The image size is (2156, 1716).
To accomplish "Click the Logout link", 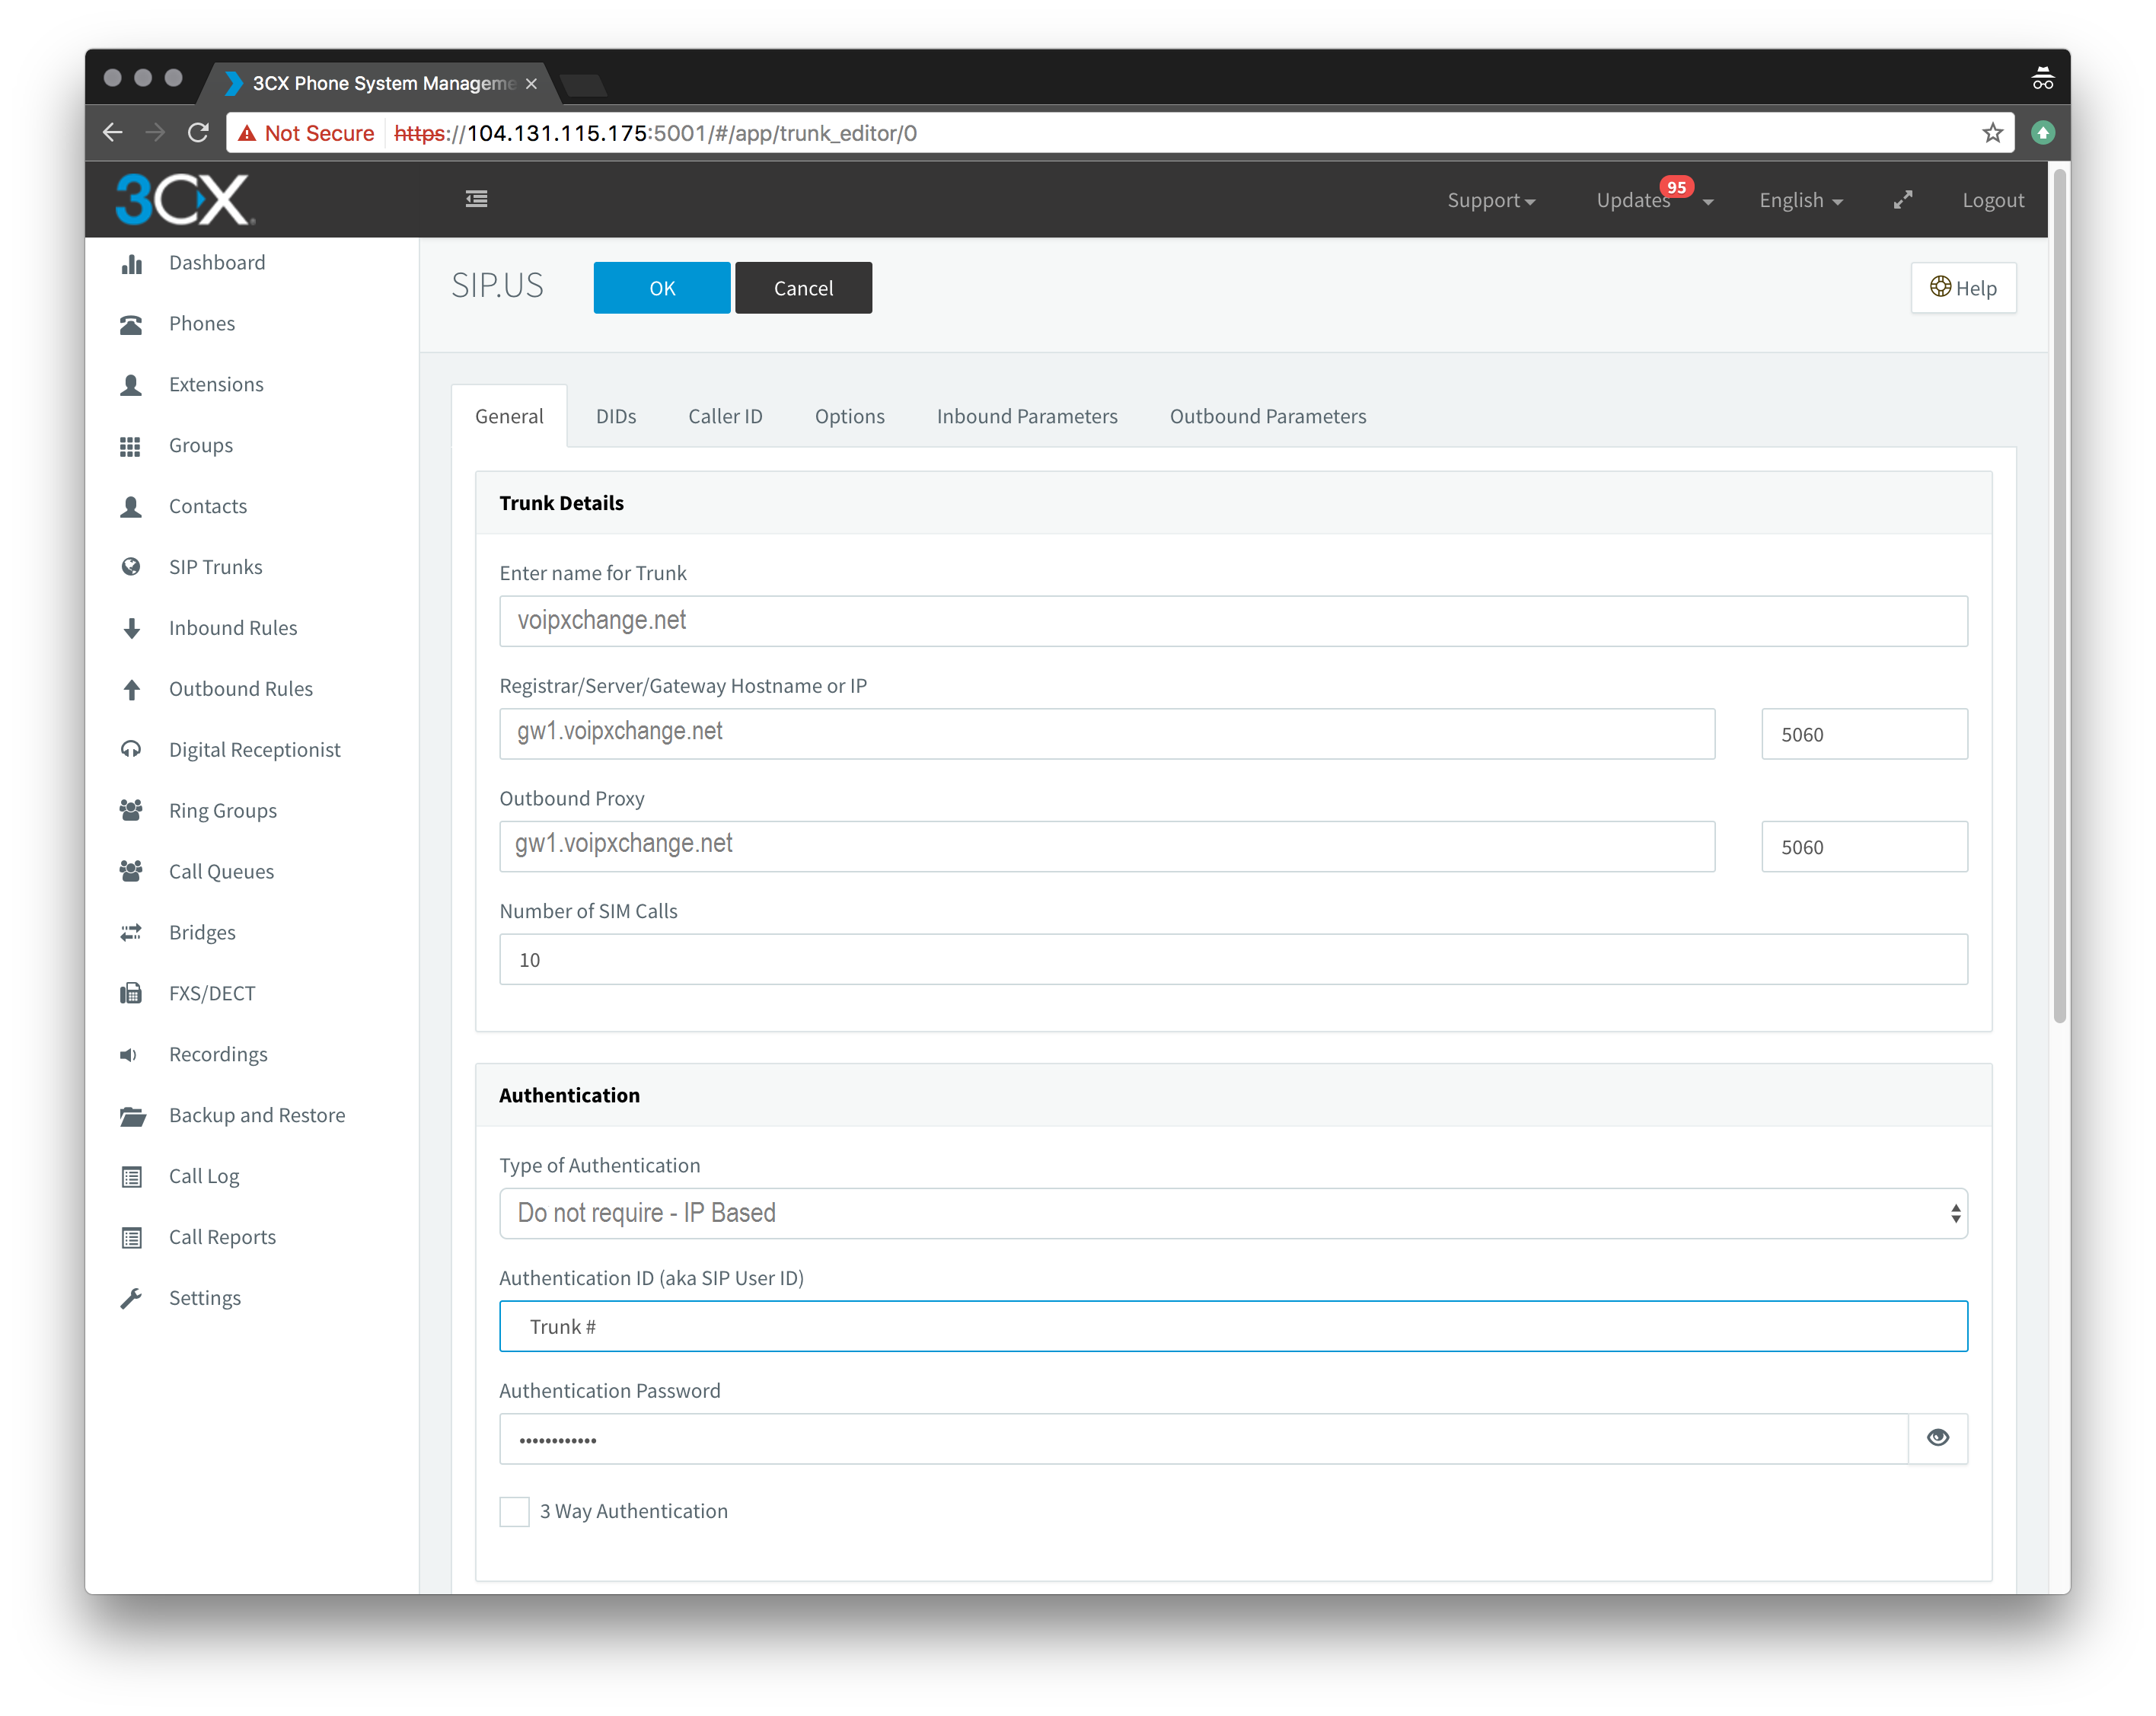I will pos(1992,200).
